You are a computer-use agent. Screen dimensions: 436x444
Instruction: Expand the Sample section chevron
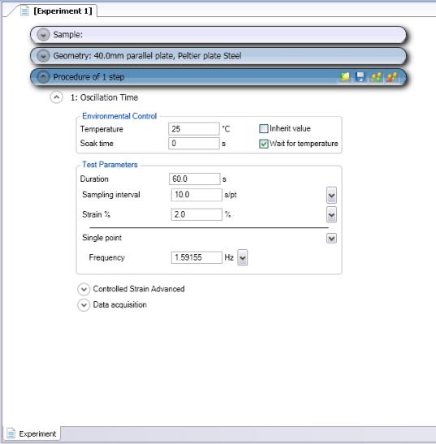point(43,35)
